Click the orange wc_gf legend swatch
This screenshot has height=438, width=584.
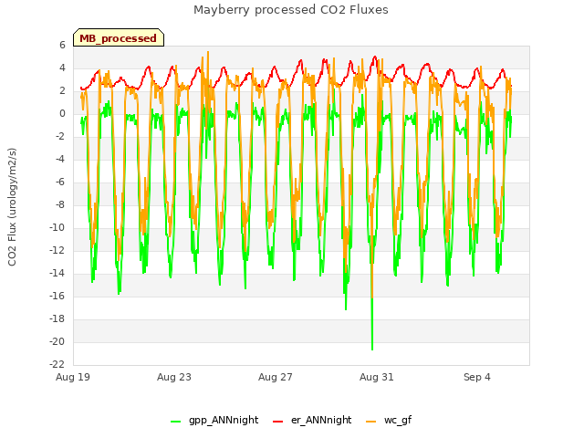click(x=371, y=422)
